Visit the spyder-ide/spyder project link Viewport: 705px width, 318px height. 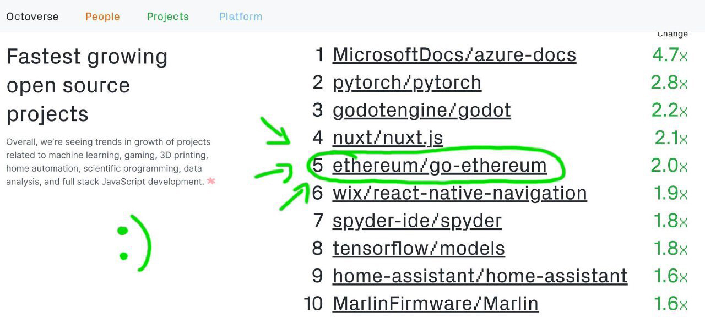click(x=417, y=221)
